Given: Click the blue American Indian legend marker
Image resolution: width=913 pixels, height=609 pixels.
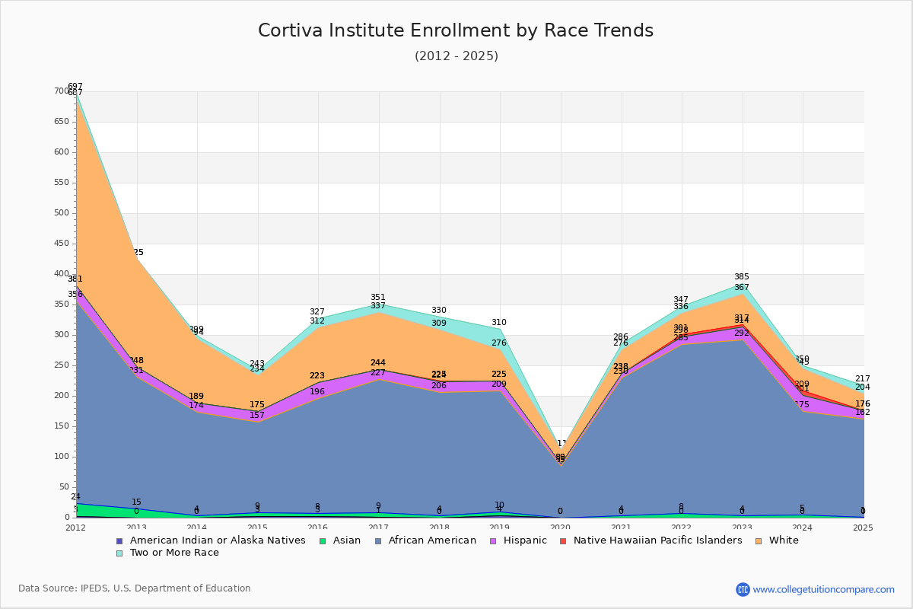Looking at the screenshot, I should 119,540.
